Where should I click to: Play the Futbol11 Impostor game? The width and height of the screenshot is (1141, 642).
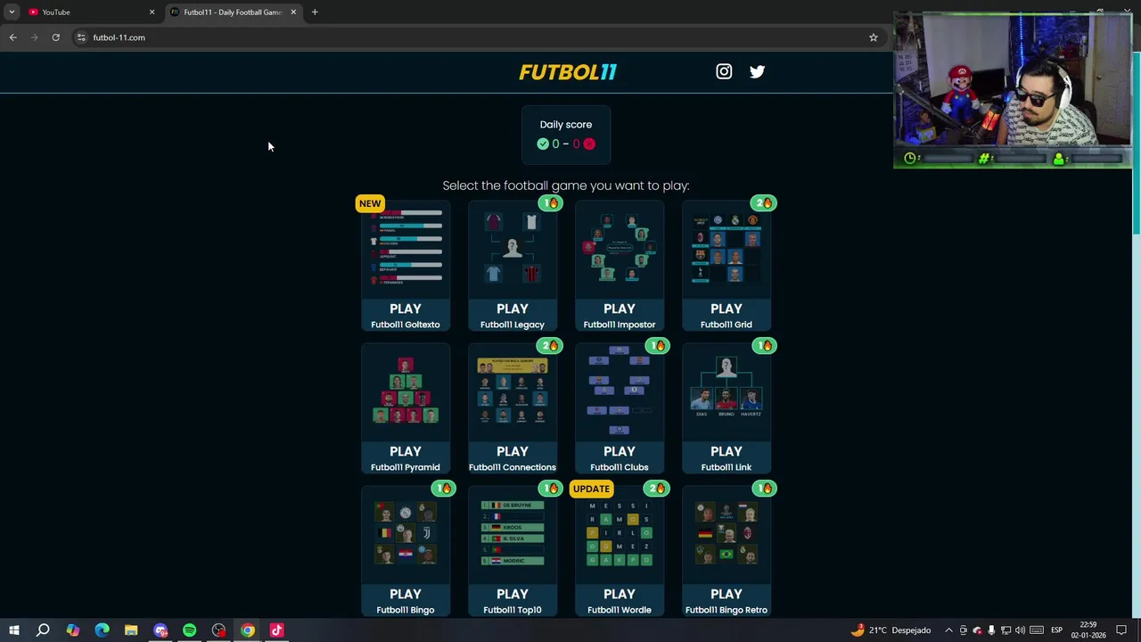[620, 316]
